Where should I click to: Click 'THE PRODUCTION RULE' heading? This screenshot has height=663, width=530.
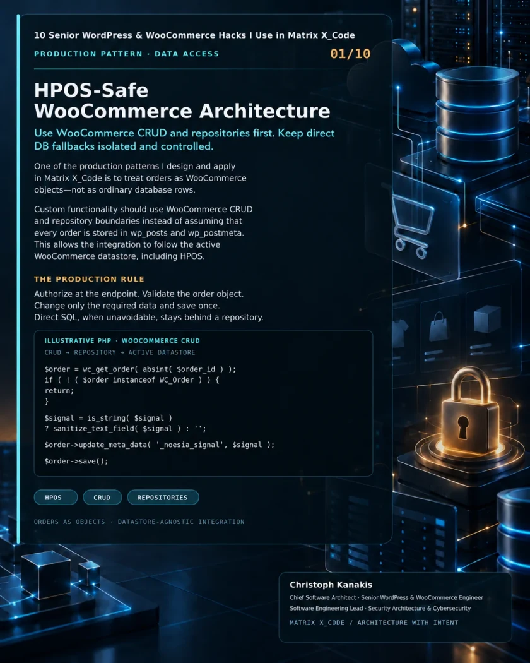pos(89,279)
